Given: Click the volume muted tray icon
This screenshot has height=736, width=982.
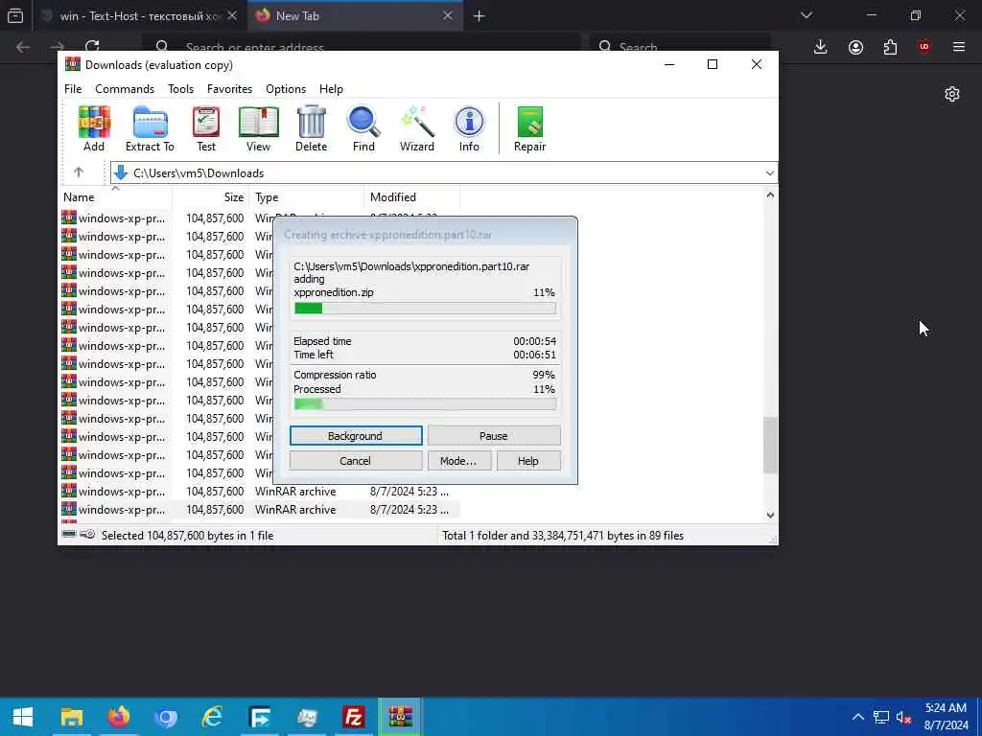Looking at the screenshot, I should click(x=903, y=717).
